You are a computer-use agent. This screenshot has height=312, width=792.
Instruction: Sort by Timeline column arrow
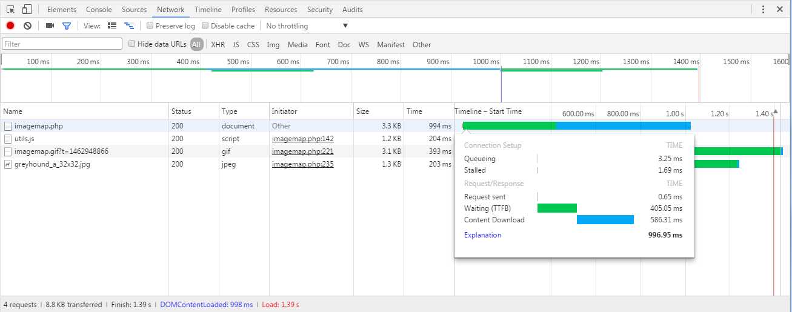click(776, 111)
